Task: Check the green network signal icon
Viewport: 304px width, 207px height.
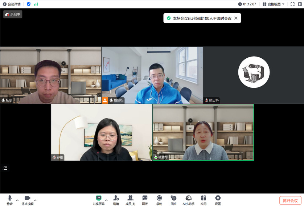Action: click(36, 4)
